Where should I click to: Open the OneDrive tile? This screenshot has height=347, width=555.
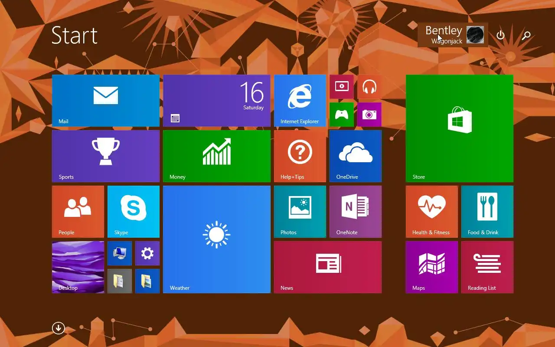(x=356, y=156)
